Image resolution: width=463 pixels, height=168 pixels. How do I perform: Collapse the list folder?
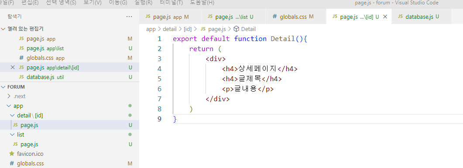pos(12,135)
